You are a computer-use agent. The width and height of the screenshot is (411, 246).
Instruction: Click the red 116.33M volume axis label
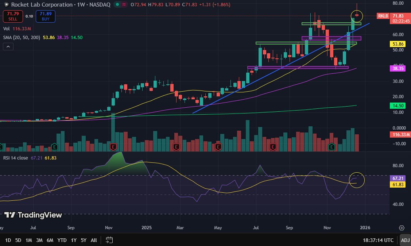click(400, 135)
